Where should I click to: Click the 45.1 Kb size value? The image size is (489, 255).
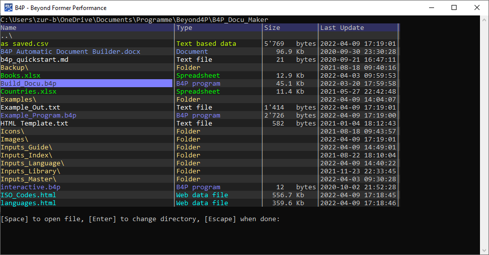coord(290,83)
